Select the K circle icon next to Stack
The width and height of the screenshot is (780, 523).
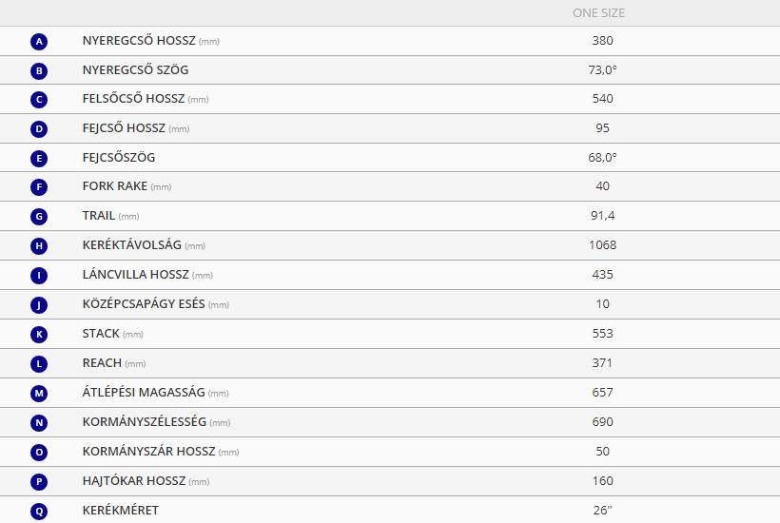(39, 334)
